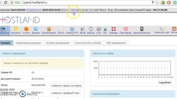
Task: Click the Выход power icon
Action: [x=174, y=29]
